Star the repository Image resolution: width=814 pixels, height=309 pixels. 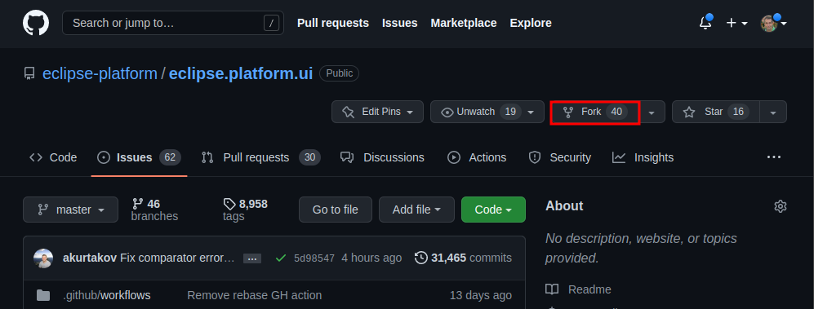click(x=716, y=112)
